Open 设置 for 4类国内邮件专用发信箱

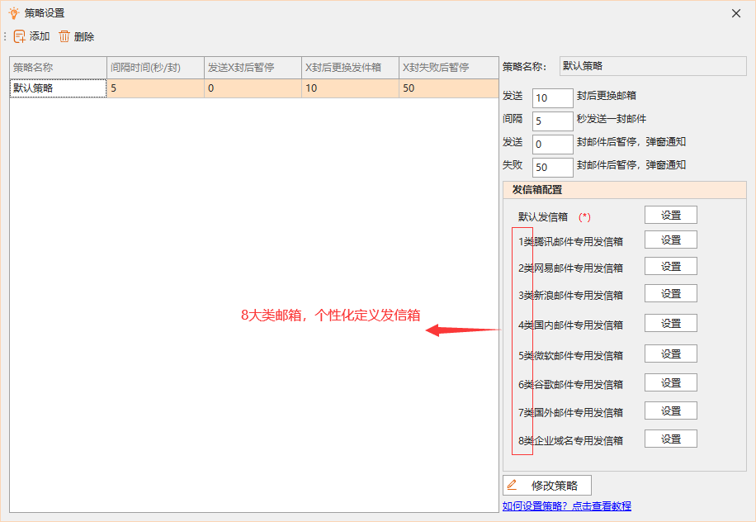[671, 323]
